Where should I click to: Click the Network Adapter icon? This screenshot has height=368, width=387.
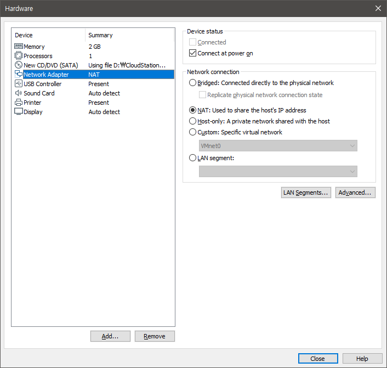(x=19, y=74)
